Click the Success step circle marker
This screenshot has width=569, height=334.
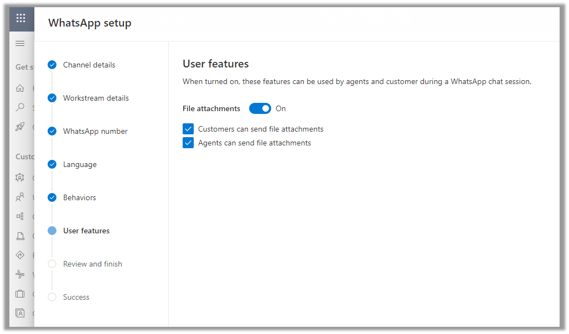pyautogui.click(x=52, y=297)
